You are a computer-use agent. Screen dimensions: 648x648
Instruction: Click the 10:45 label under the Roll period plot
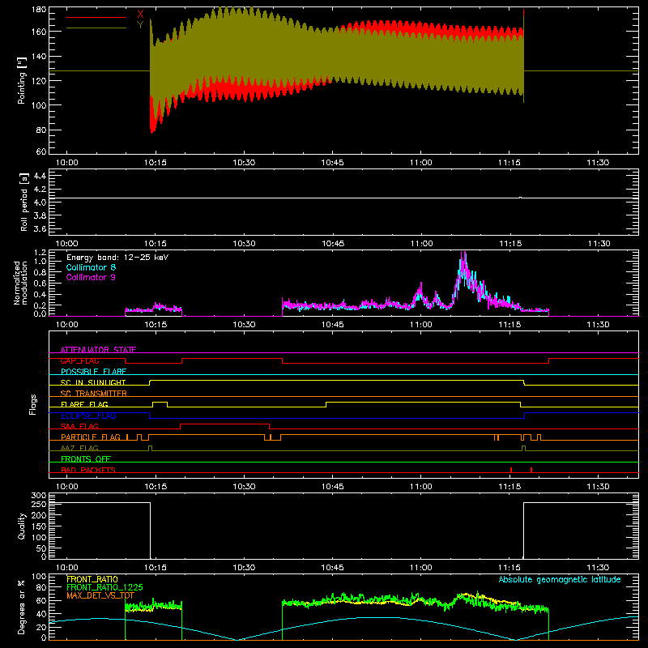point(333,244)
